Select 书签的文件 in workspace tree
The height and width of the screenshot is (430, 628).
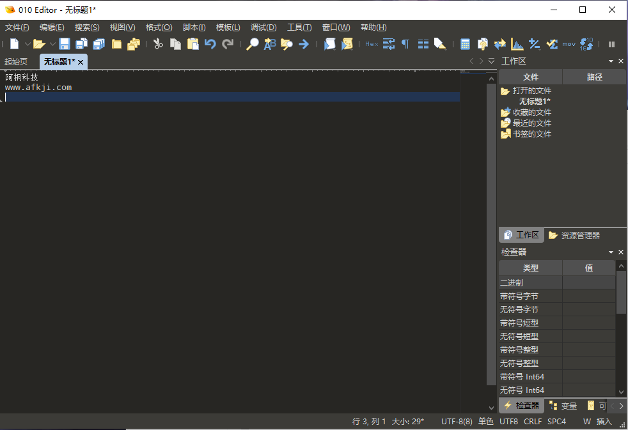click(526, 134)
